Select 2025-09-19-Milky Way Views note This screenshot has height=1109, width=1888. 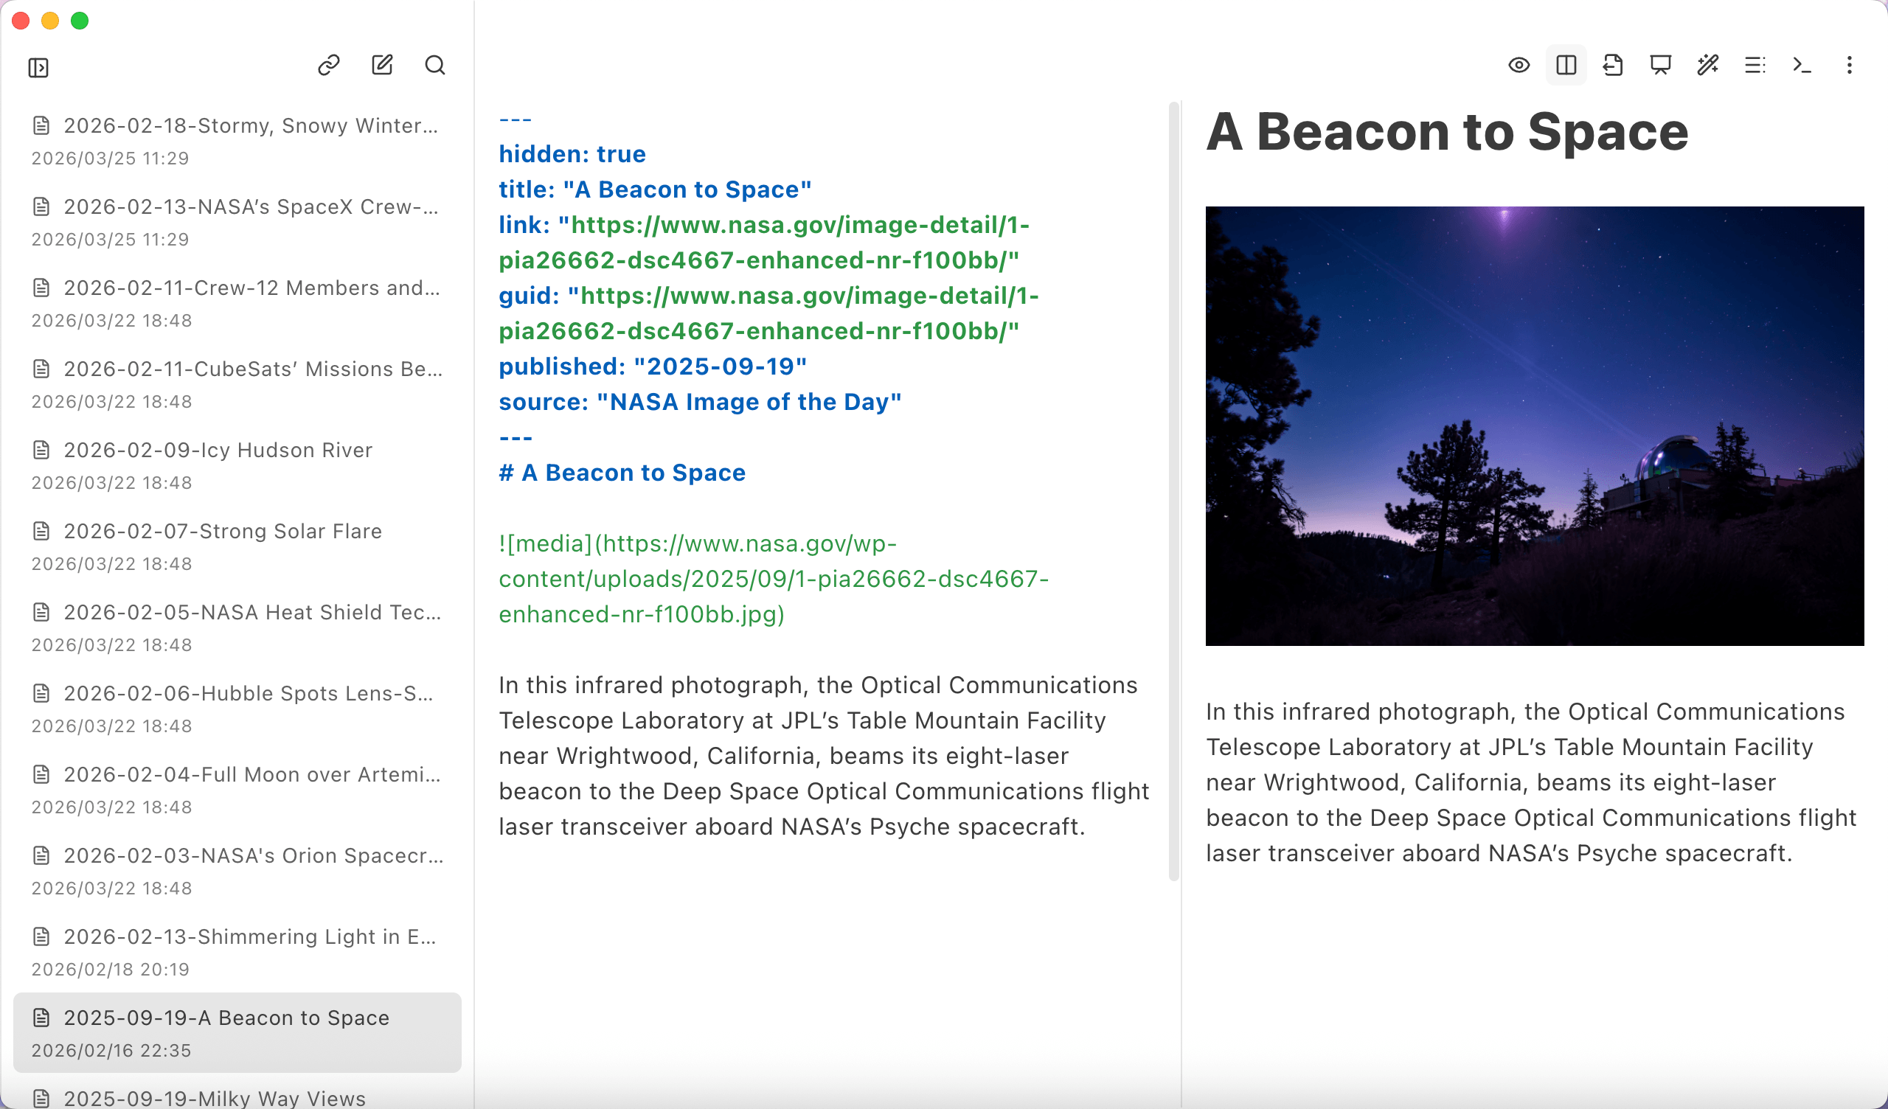point(215,1098)
